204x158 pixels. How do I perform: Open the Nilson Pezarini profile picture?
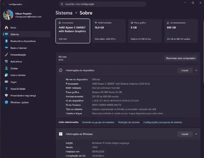(x=8, y=15)
